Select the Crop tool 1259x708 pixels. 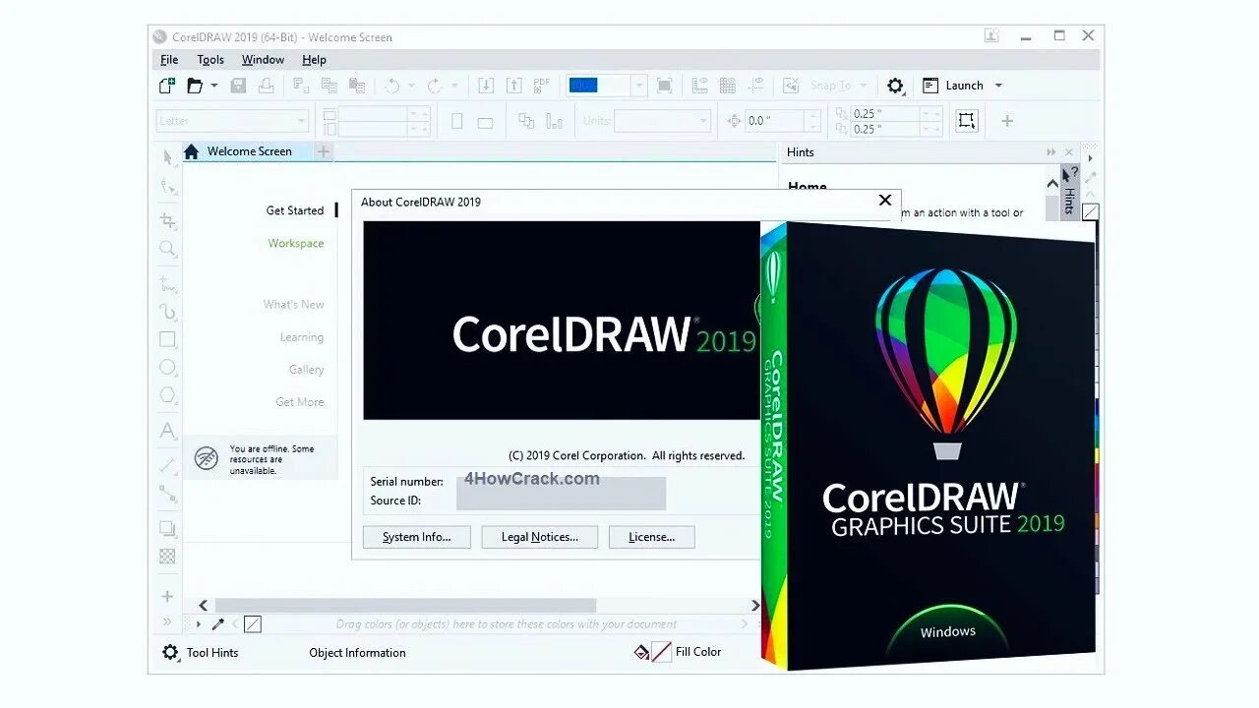click(x=167, y=220)
